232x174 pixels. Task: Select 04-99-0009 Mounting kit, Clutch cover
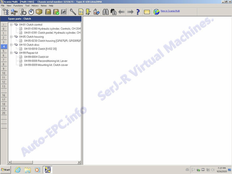point(46,65)
